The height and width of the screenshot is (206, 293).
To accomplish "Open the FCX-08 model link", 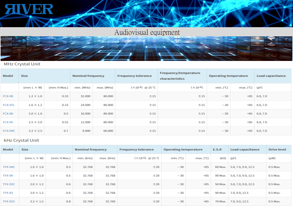I will (8, 96).
